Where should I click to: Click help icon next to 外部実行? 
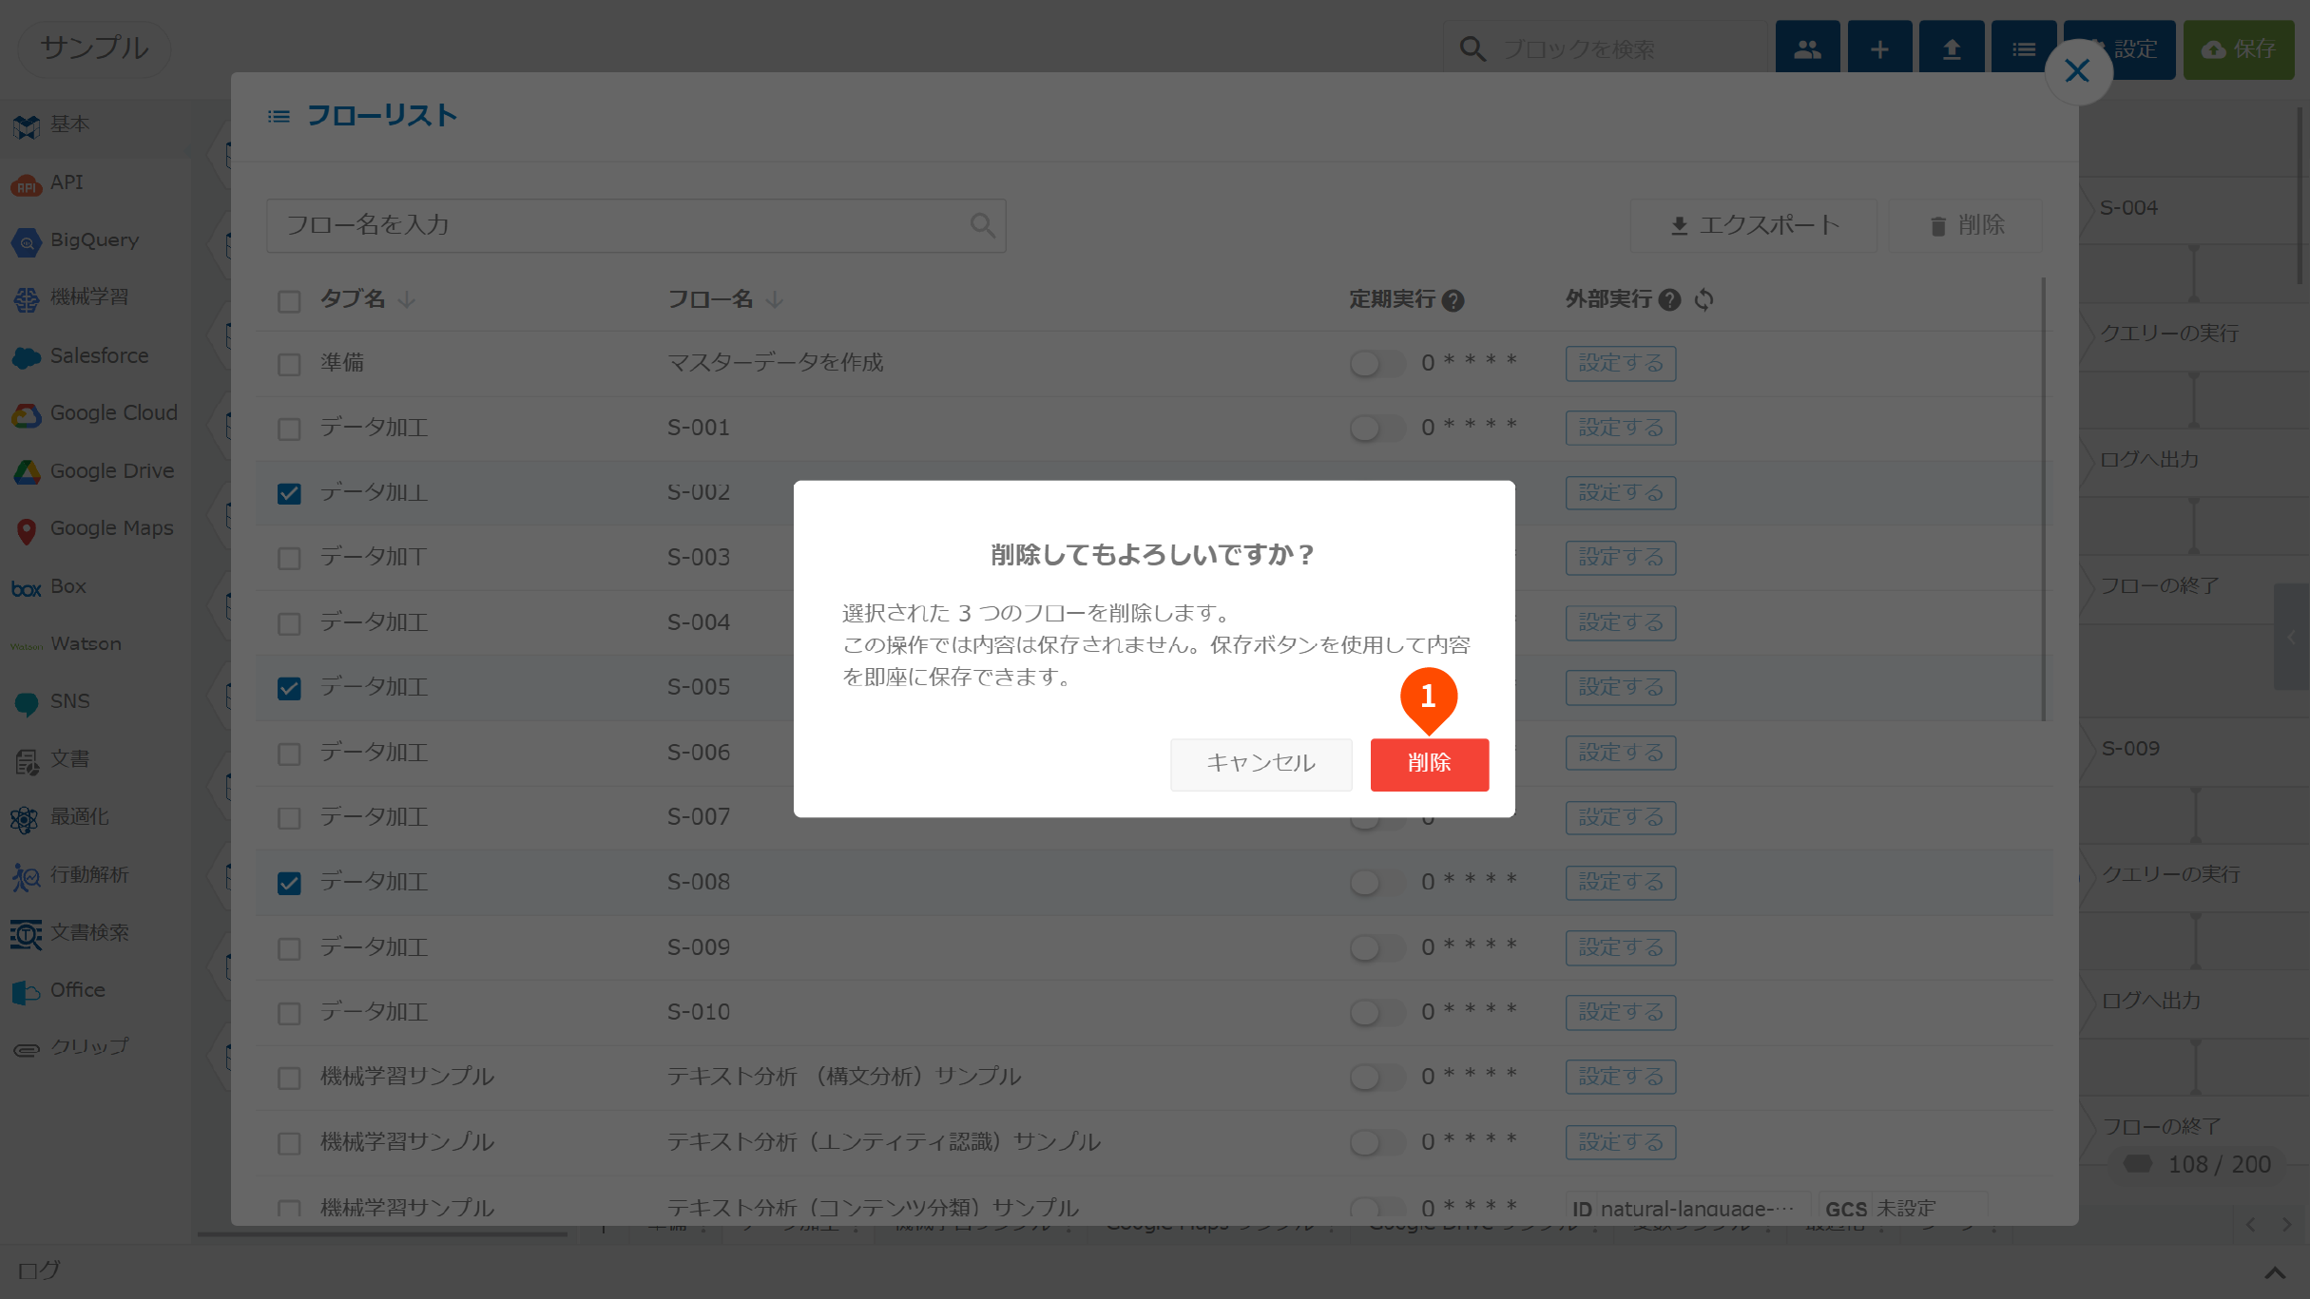click(x=1669, y=300)
